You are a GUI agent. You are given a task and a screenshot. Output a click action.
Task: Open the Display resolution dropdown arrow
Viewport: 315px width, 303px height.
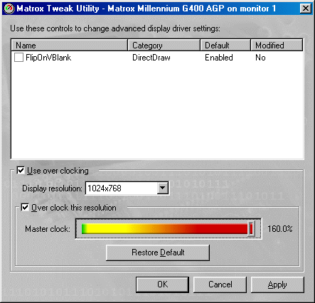point(163,188)
